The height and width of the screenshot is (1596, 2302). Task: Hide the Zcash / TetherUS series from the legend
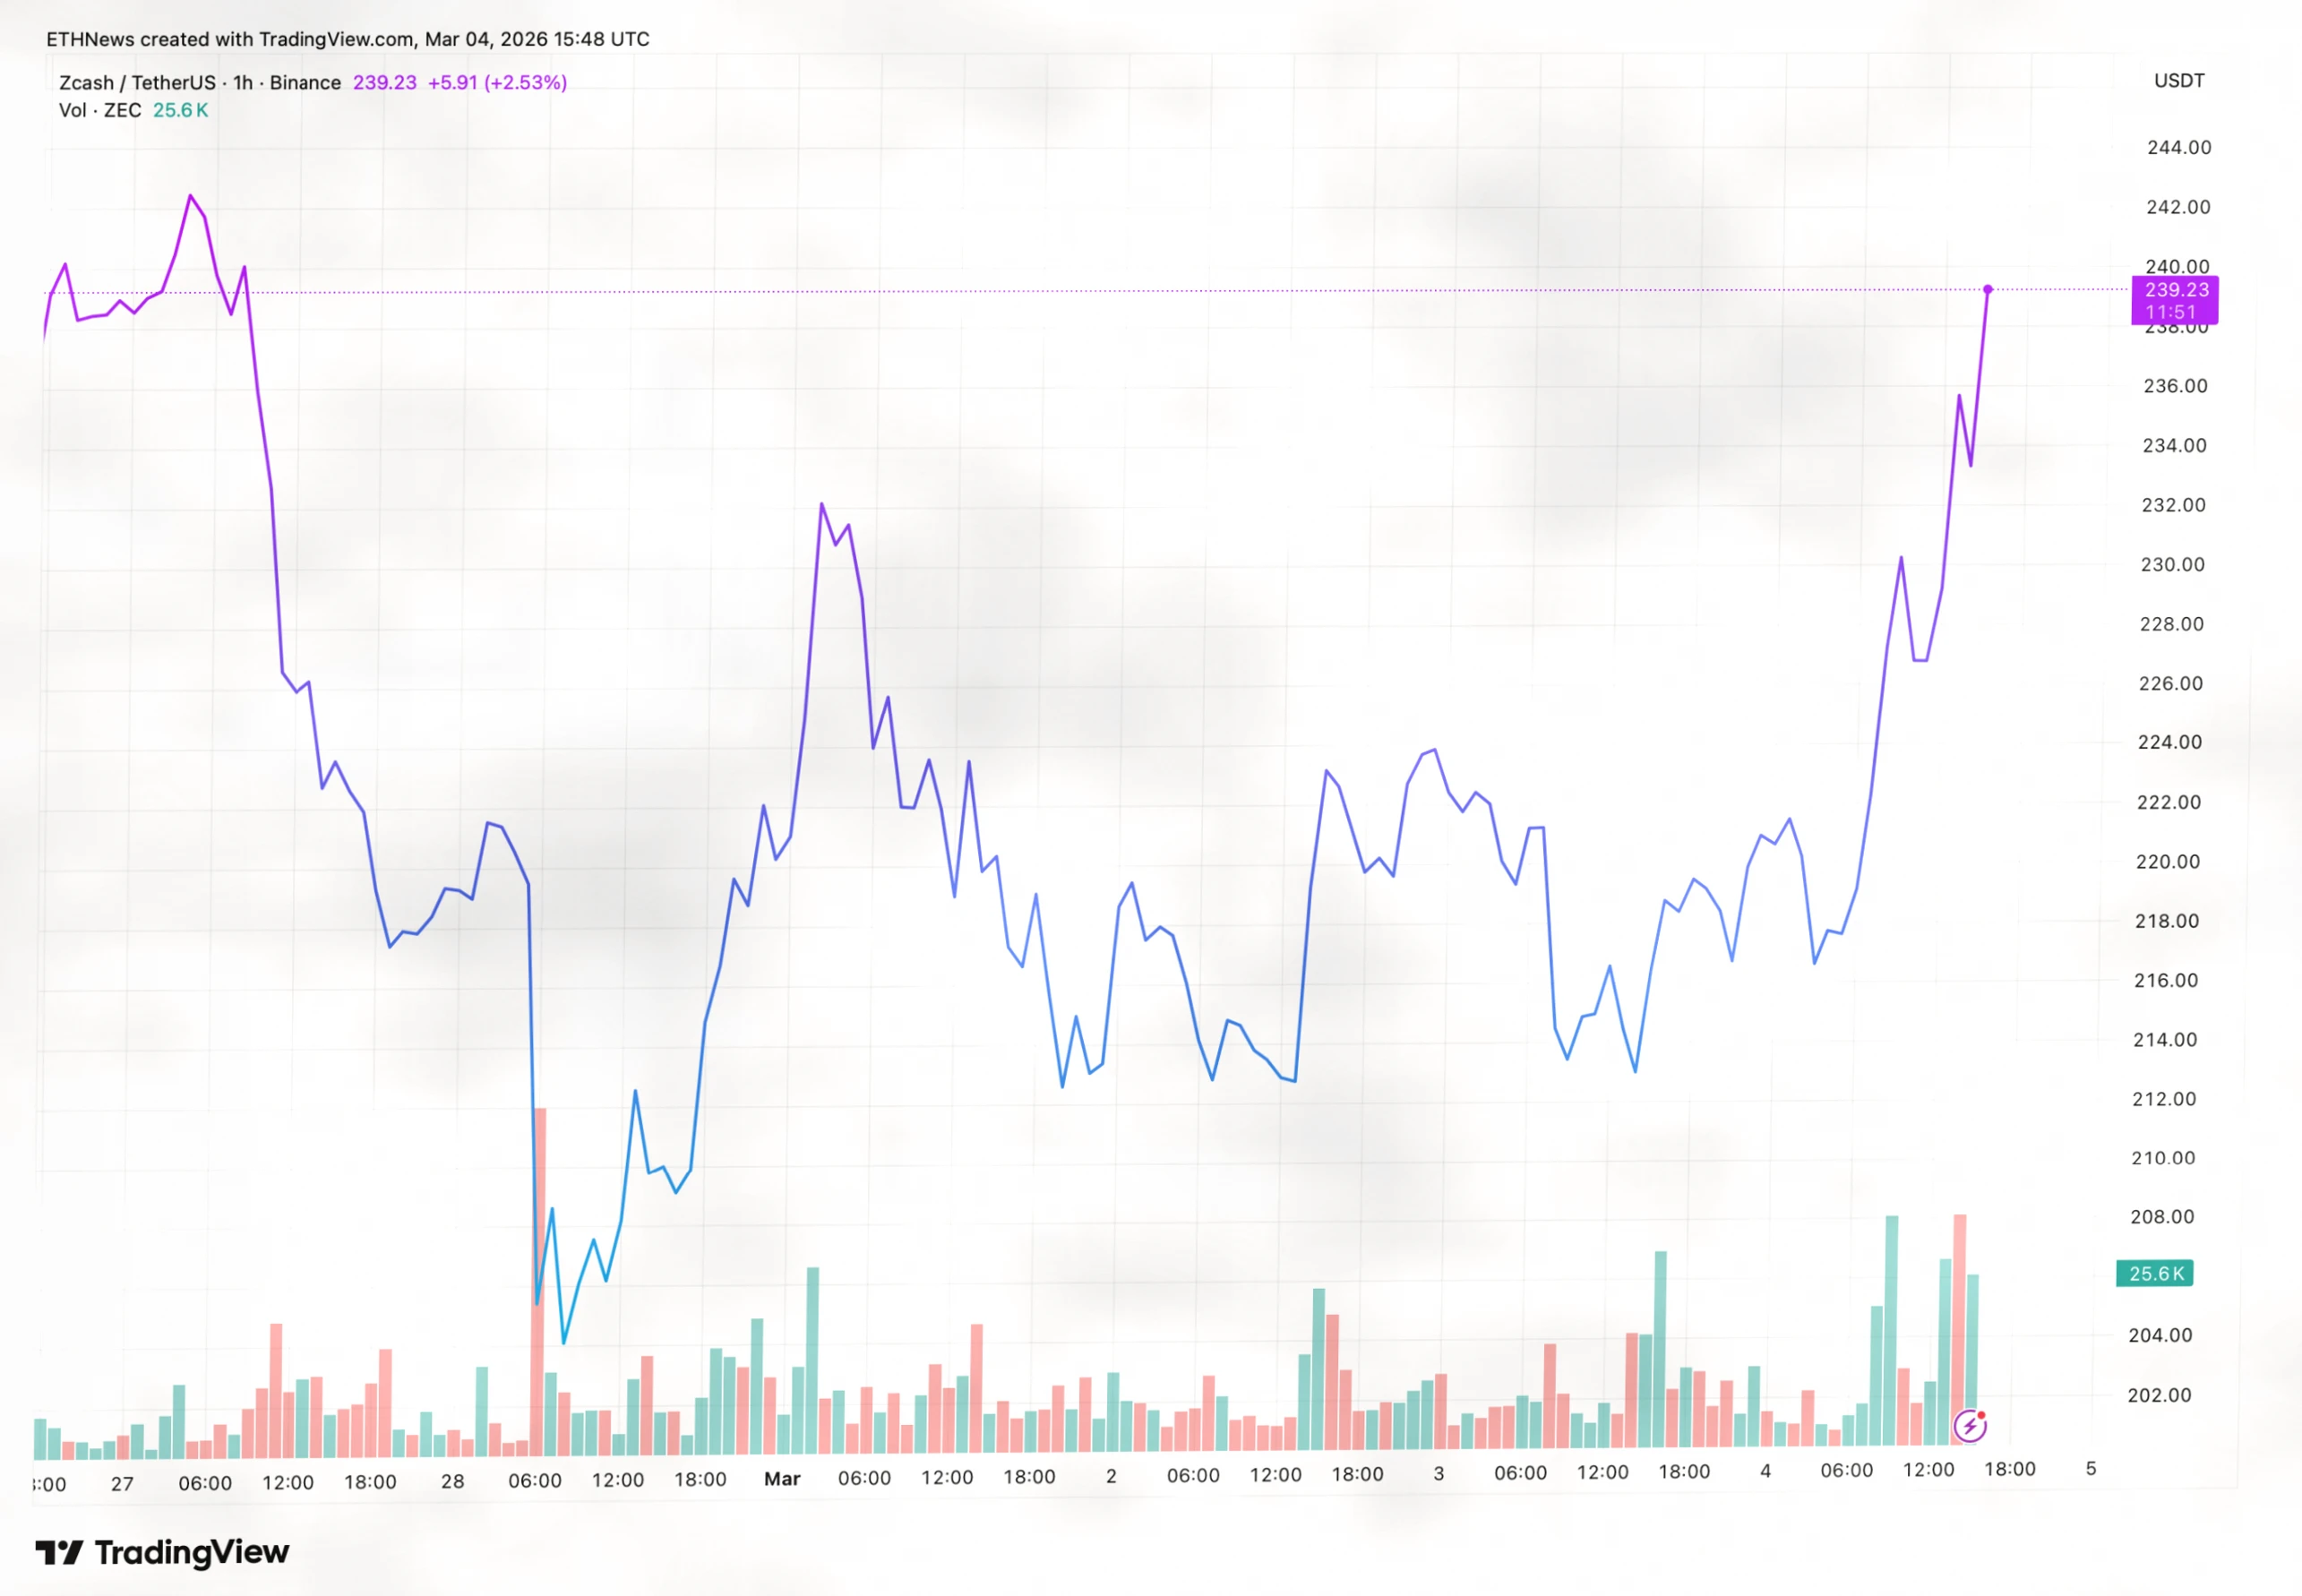(137, 83)
